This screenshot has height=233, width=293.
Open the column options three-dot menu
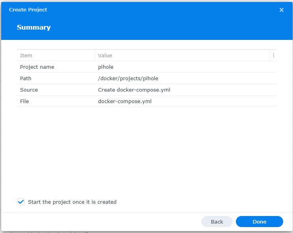tap(274, 56)
